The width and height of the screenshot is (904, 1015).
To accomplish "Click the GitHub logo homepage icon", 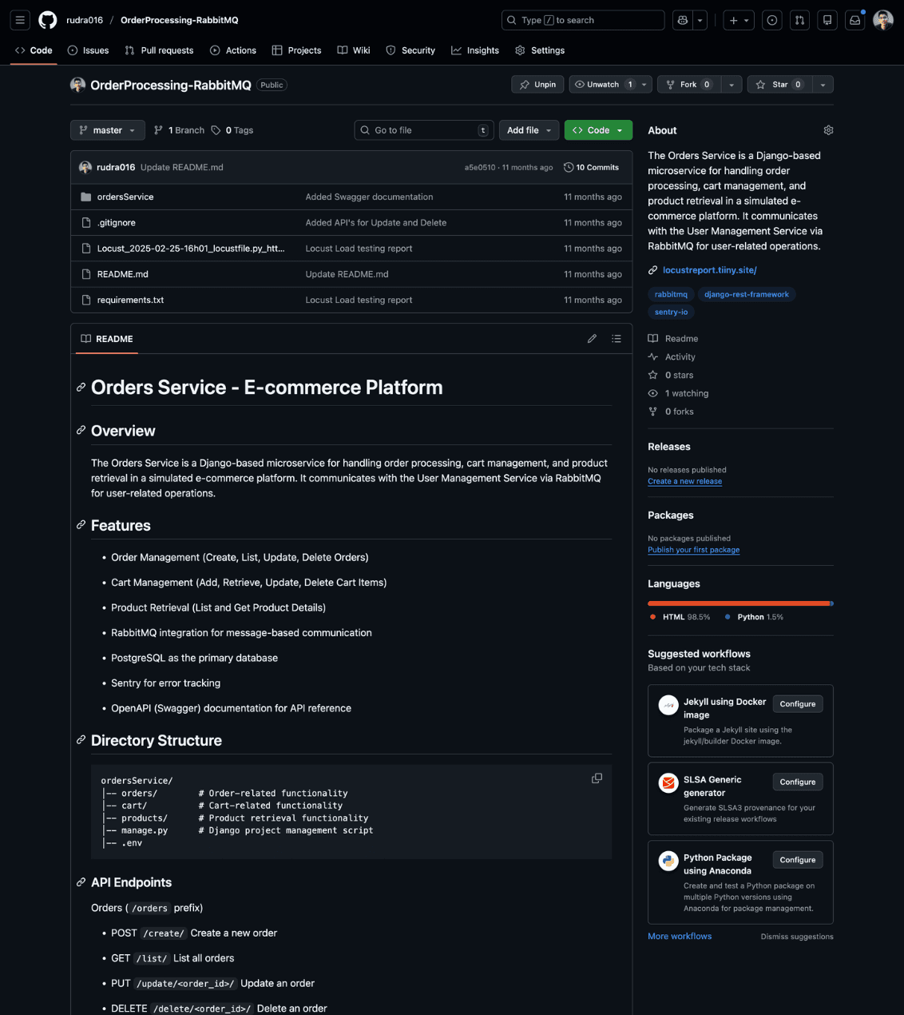I will [x=48, y=20].
